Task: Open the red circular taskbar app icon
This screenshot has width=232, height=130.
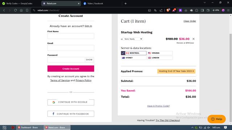Action: click(x=13, y=127)
